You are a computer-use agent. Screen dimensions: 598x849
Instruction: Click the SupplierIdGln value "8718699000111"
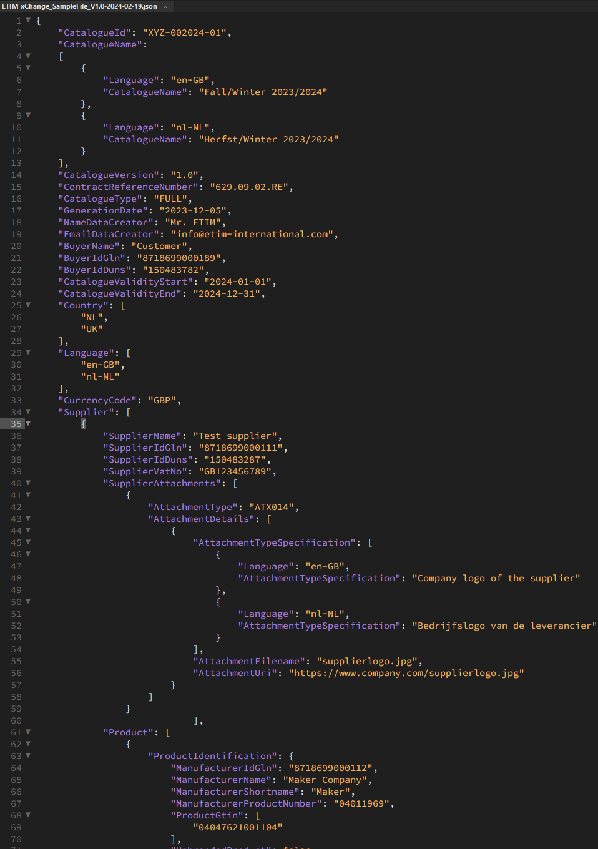pos(240,448)
